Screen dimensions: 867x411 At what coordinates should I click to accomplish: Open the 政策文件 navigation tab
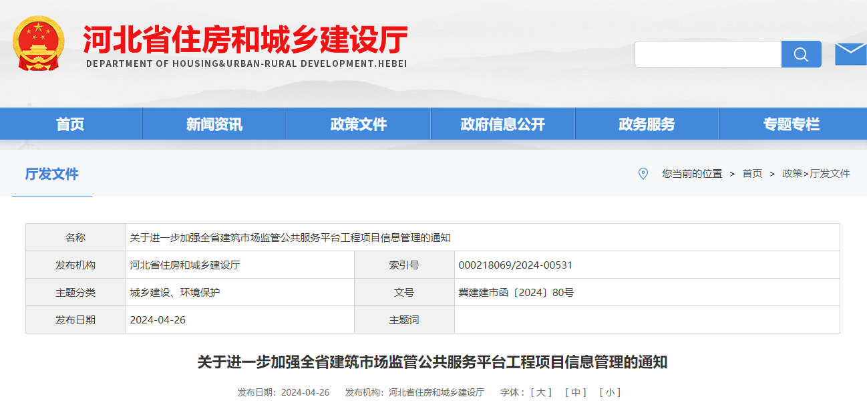click(x=359, y=124)
